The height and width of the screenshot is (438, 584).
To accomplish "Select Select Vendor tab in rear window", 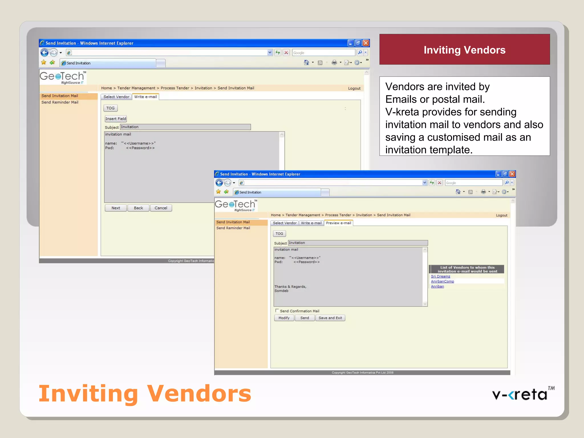I will pos(116,97).
